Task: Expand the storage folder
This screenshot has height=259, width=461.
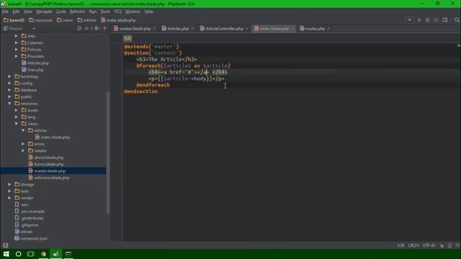Action: click(9, 185)
